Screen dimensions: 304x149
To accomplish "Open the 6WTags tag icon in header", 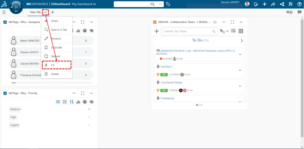I will point(168,4).
